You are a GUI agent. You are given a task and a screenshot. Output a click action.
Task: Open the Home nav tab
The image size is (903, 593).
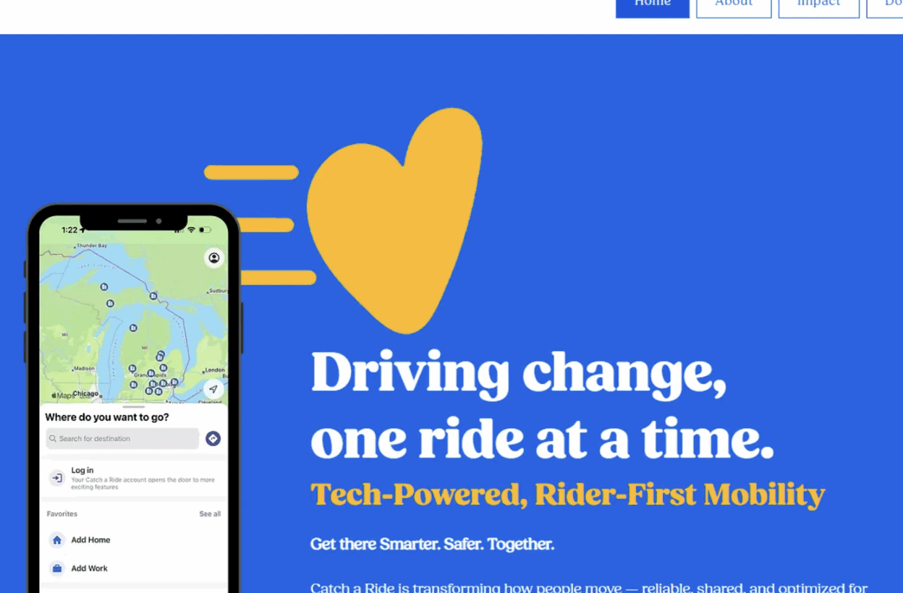653,6
